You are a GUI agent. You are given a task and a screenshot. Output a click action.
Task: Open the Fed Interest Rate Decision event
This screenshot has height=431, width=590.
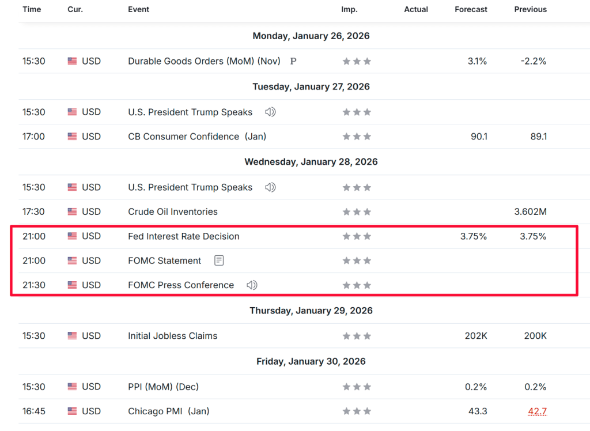(183, 236)
